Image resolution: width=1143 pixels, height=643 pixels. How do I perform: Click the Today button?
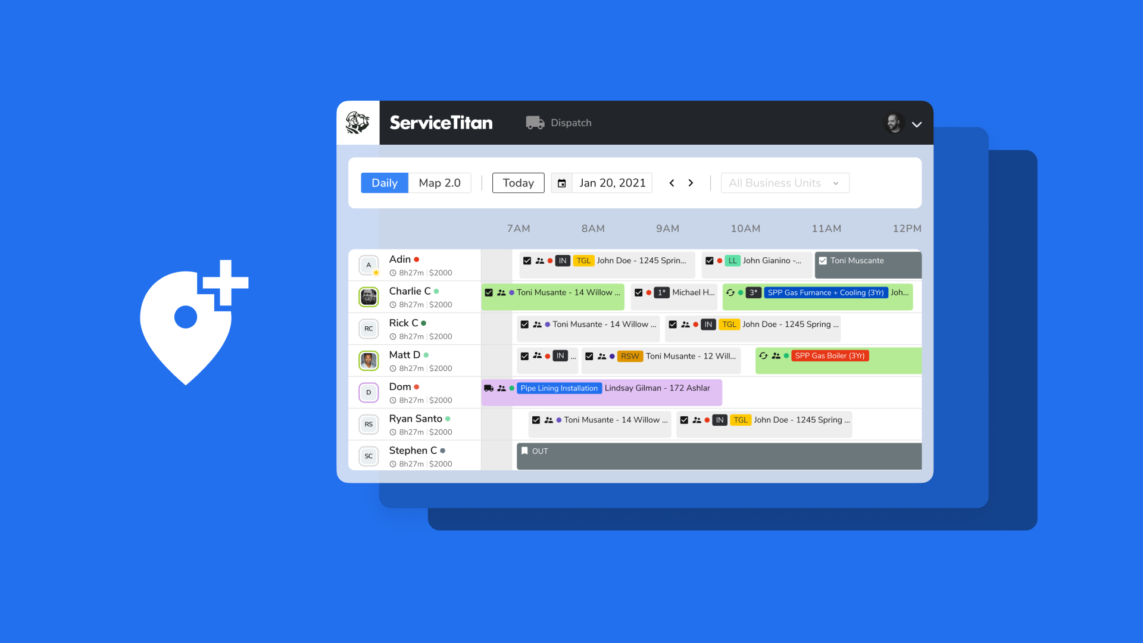coord(518,183)
